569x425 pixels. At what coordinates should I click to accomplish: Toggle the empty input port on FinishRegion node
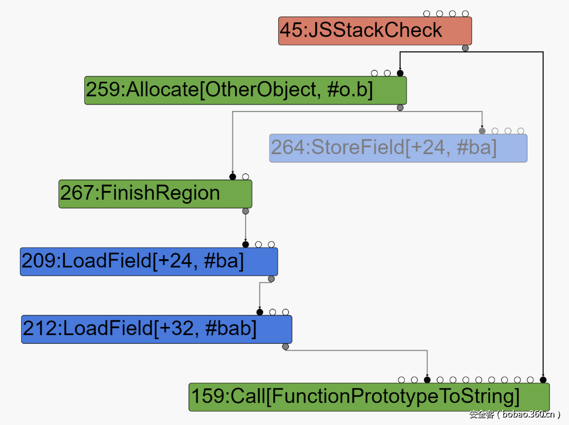tap(246, 177)
